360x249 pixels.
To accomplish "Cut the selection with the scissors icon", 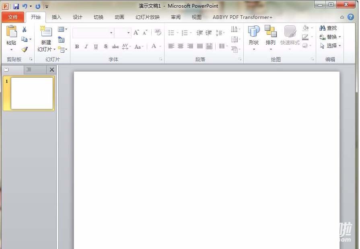I will (25, 29).
